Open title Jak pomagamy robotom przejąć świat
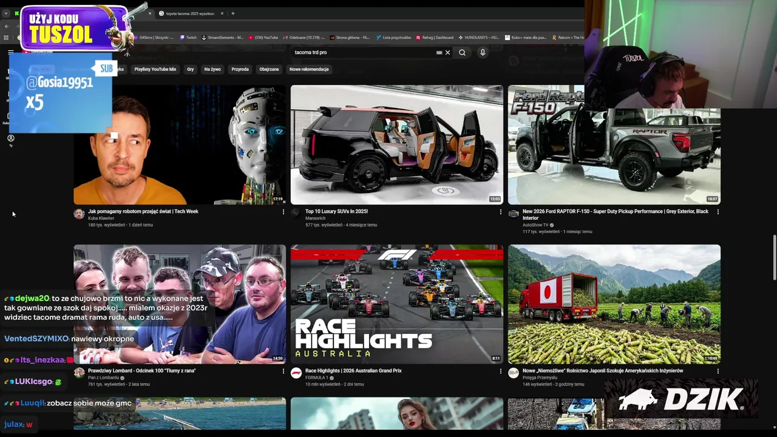This screenshot has width=777, height=437. tap(143, 211)
